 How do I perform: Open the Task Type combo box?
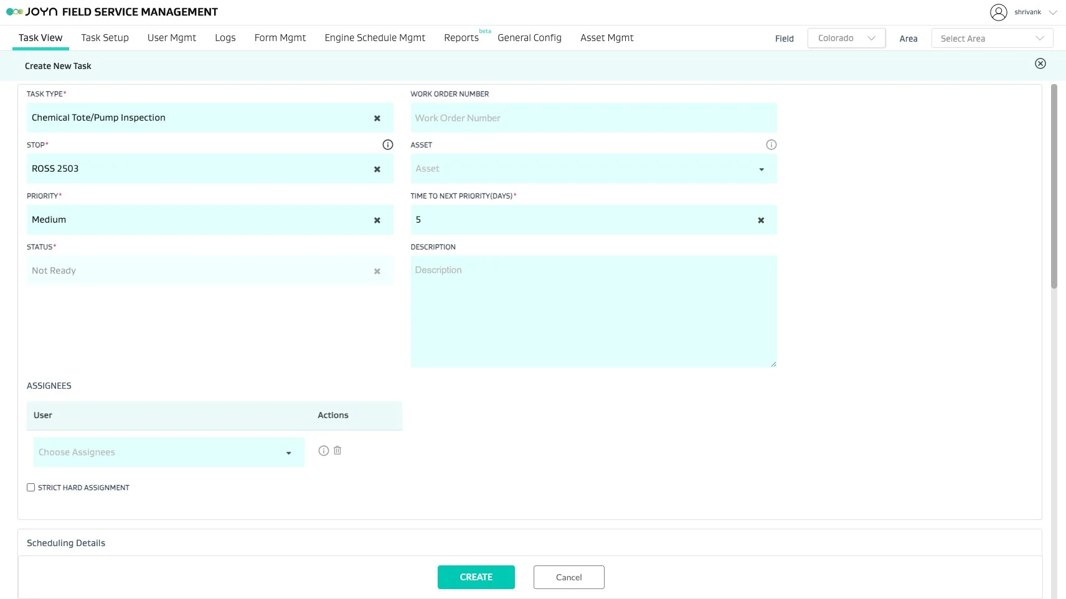[210, 118]
